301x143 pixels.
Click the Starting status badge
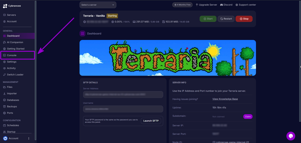coord(112,16)
